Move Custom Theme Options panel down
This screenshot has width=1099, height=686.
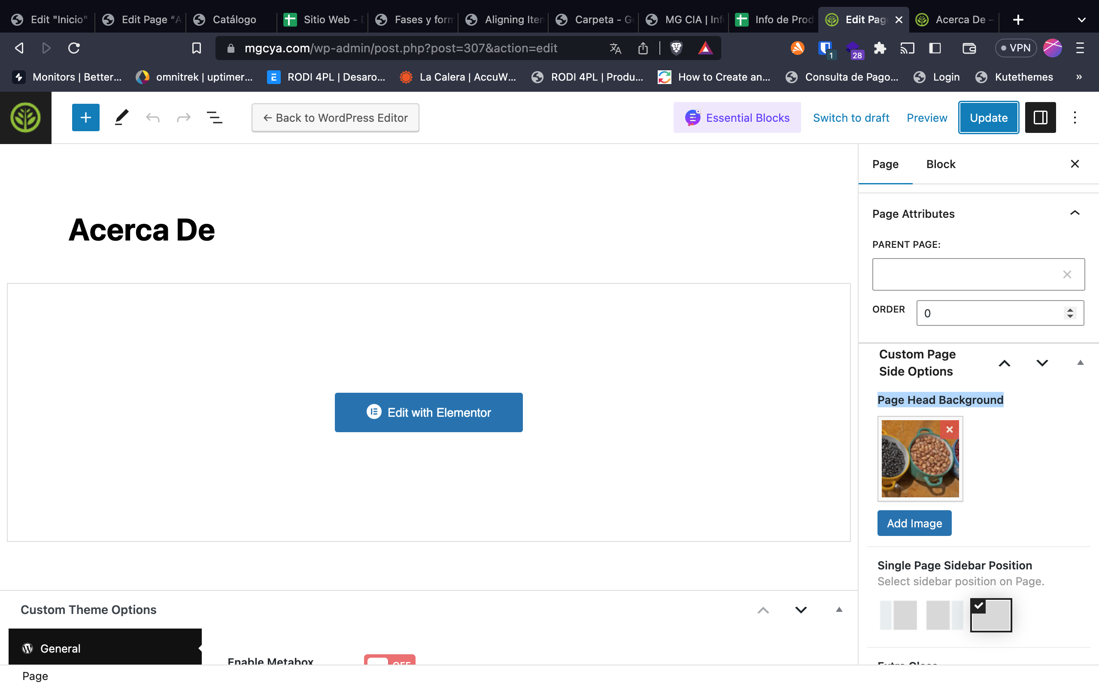point(801,610)
